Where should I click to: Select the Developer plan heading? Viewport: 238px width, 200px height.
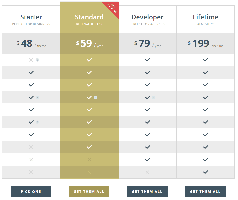(147, 17)
